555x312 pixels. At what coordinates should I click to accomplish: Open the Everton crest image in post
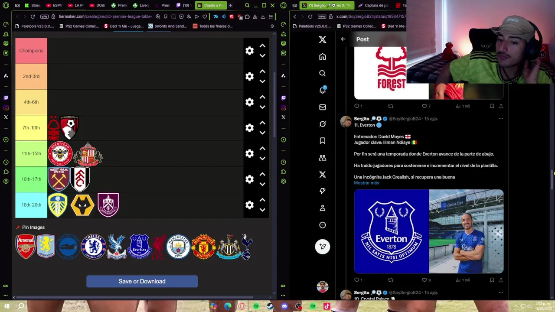click(391, 231)
